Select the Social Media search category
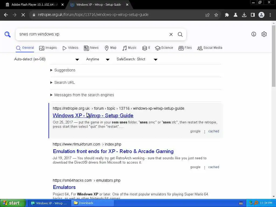Screen dimensions: 276x207 click(210, 48)
